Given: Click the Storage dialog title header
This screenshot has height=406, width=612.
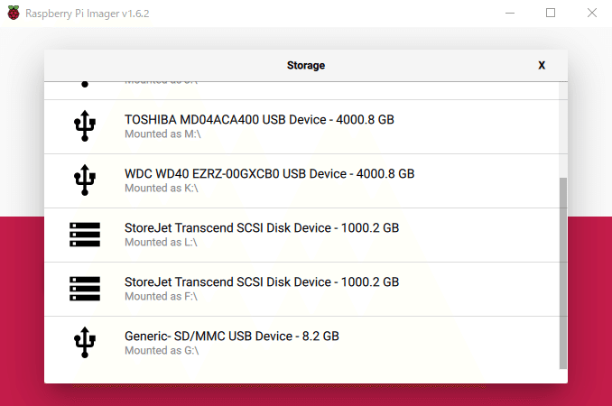Looking at the screenshot, I should tap(306, 66).
